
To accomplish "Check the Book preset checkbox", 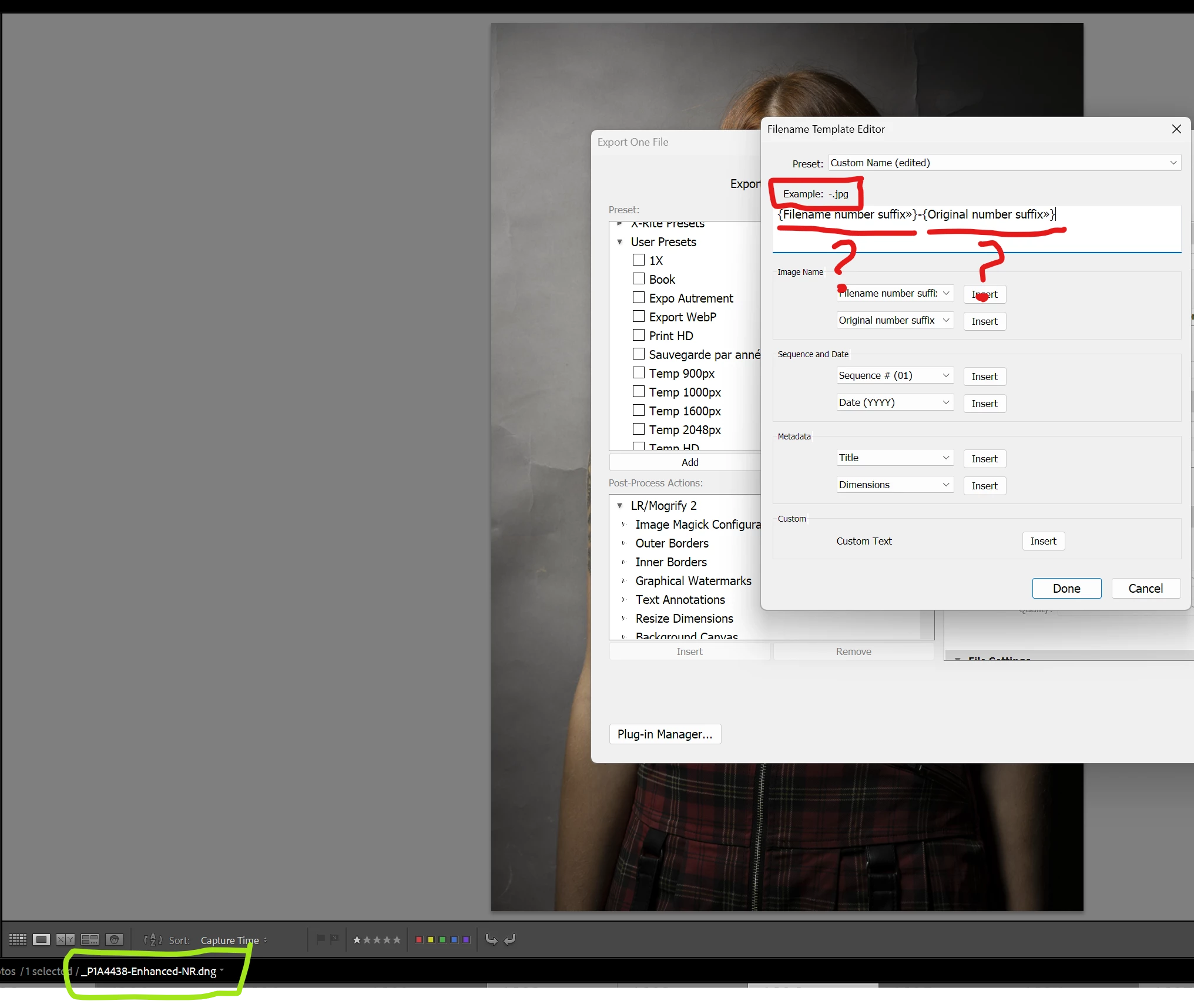I will 639,278.
